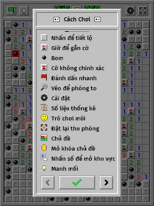Go to previous help page arrow

click(48, 182)
